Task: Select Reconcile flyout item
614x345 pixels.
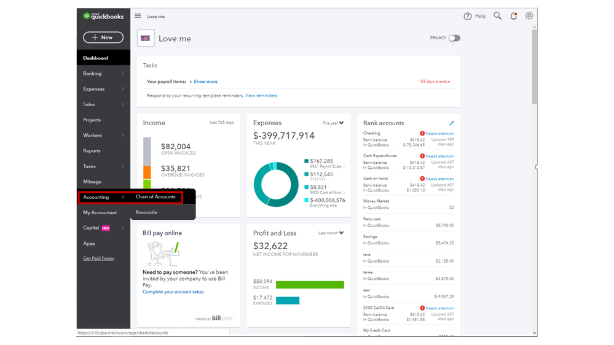Action: click(146, 212)
